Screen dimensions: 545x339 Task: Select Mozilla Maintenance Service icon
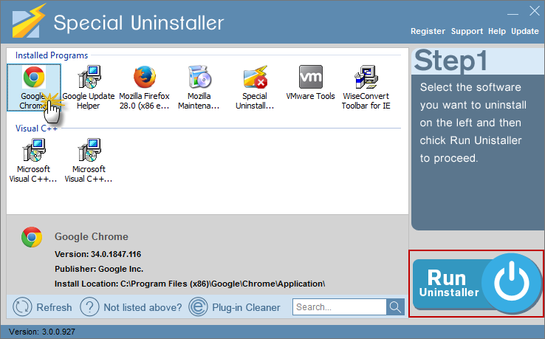199,85
